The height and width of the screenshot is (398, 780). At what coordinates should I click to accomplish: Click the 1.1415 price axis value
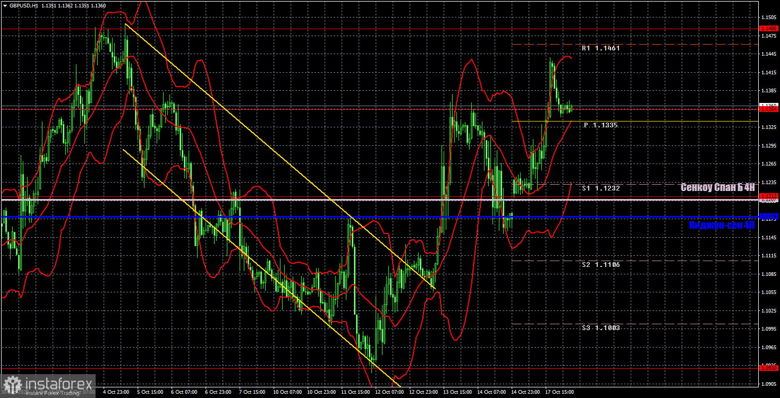pos(769,73)
